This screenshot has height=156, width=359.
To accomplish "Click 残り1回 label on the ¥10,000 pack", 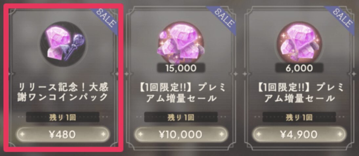I will pyautogui.click(x=180, y=117).
